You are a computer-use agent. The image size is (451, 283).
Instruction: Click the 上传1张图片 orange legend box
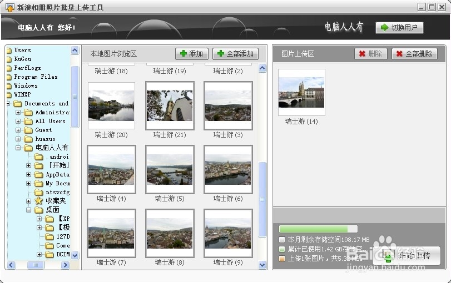coord(282,259)
